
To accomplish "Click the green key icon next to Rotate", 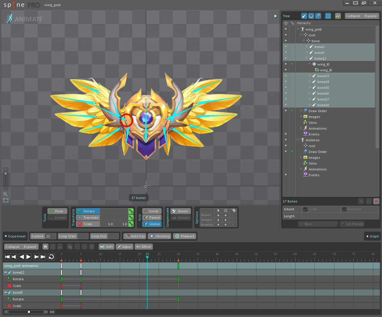I will click(131, 211).
